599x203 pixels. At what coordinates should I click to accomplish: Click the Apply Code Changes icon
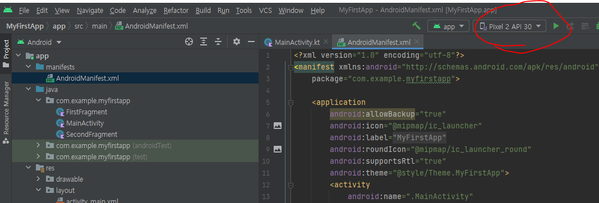pyautogui.click(x=585, y=26)
